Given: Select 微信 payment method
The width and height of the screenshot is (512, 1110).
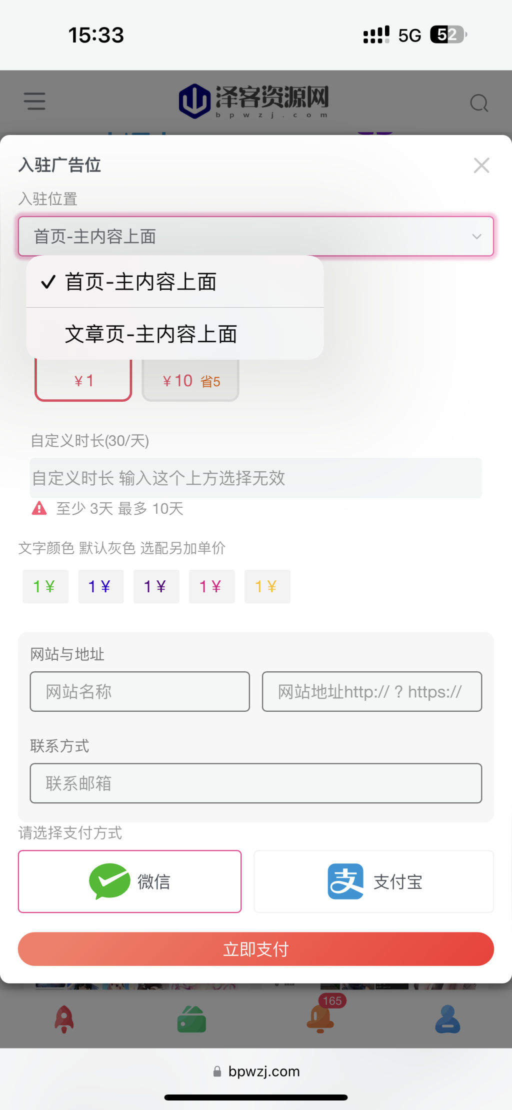Looking at the screenshot, I should (x=130, y=881).
